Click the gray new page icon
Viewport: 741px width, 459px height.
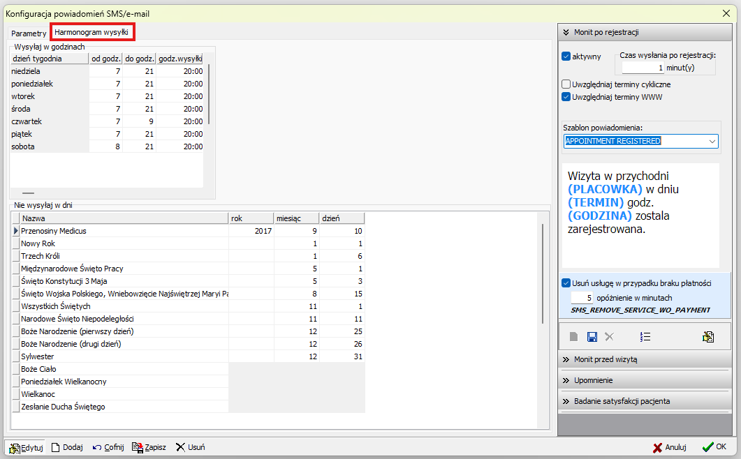click(x=573, y=337)
